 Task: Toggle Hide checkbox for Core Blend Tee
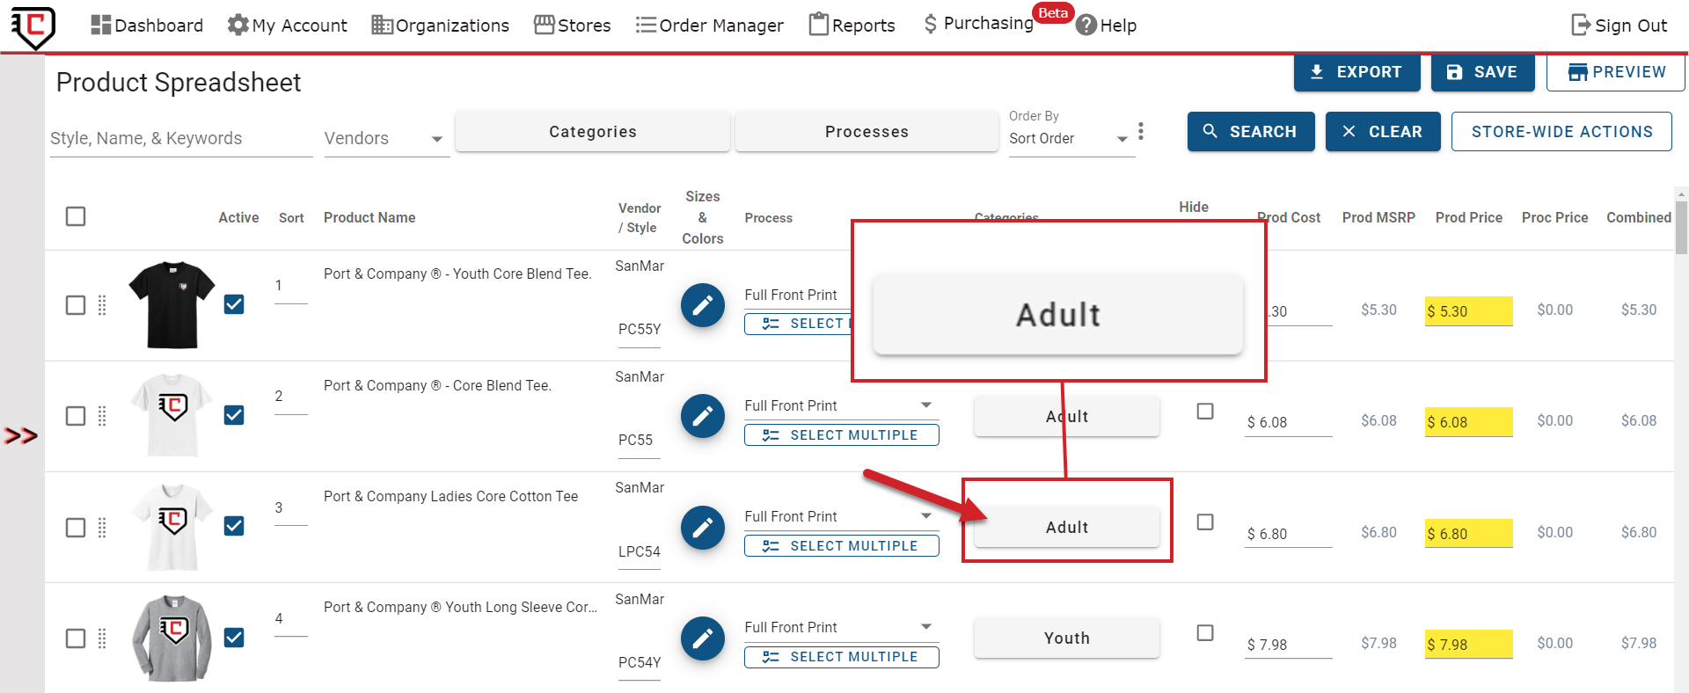1205,412
